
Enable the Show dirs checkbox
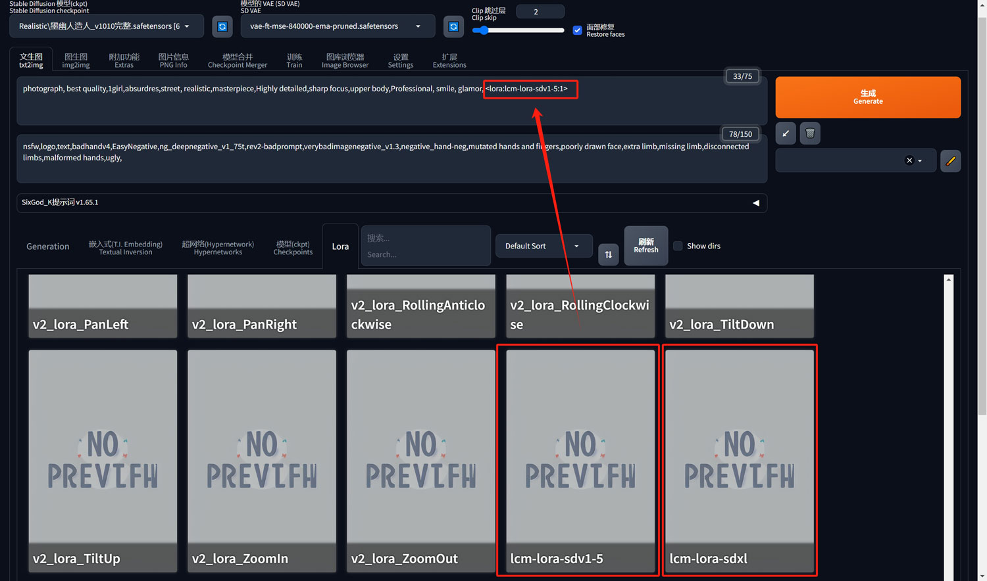point(678,246)
